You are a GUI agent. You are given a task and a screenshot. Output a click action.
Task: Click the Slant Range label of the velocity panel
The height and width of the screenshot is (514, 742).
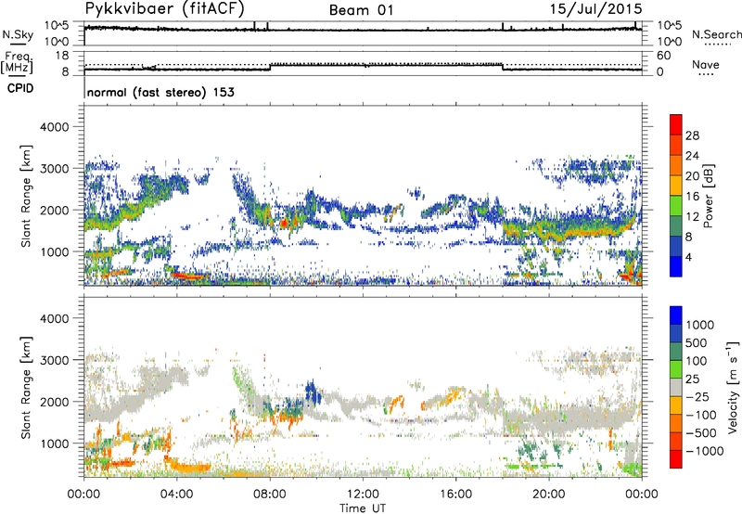26,388
